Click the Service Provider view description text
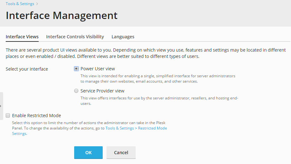The width and height of the screenshot is (291, 164). [159, 101]
